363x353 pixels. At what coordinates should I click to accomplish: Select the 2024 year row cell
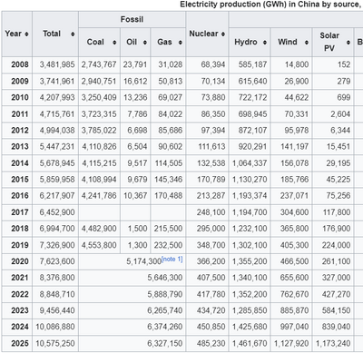(17, 327)
